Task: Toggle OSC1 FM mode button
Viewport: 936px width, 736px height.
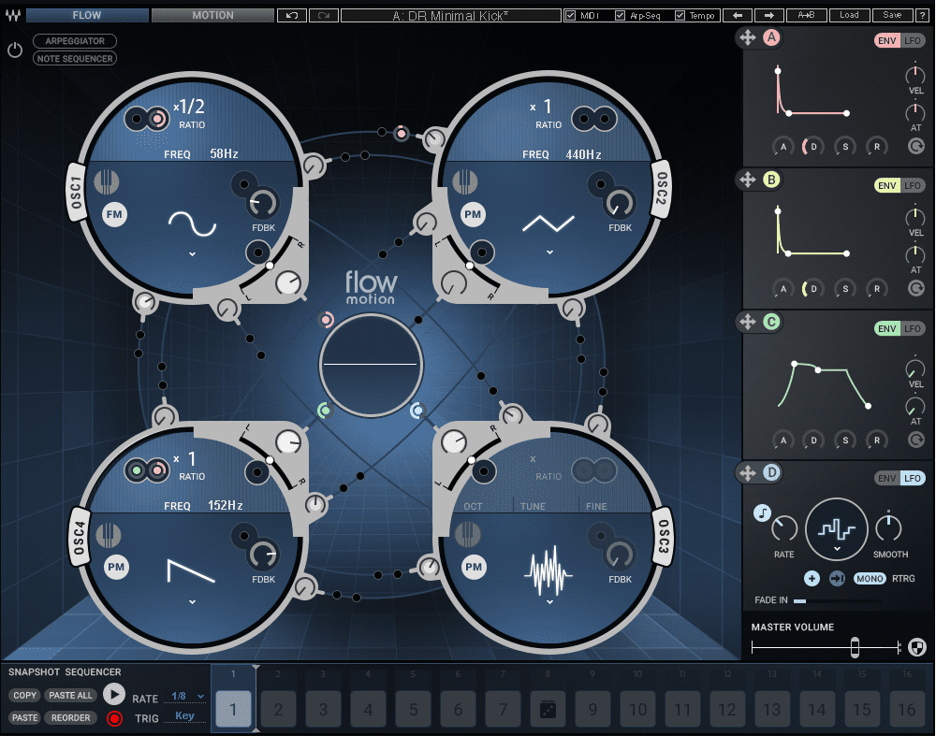Action: pyautogui.click(x=114, y=215)
